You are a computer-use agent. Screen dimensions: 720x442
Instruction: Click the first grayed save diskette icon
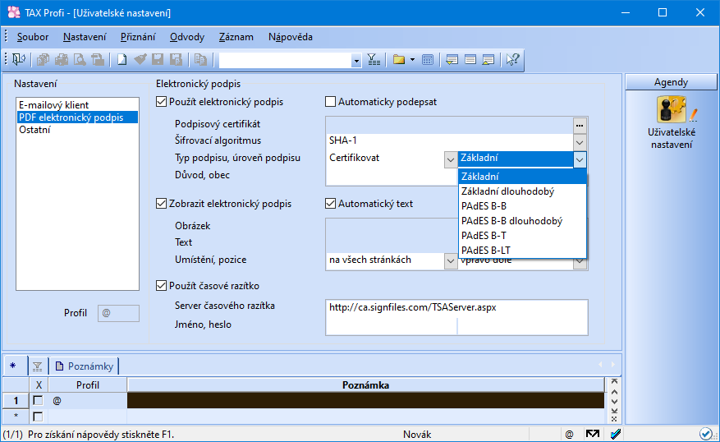(158, 60)
